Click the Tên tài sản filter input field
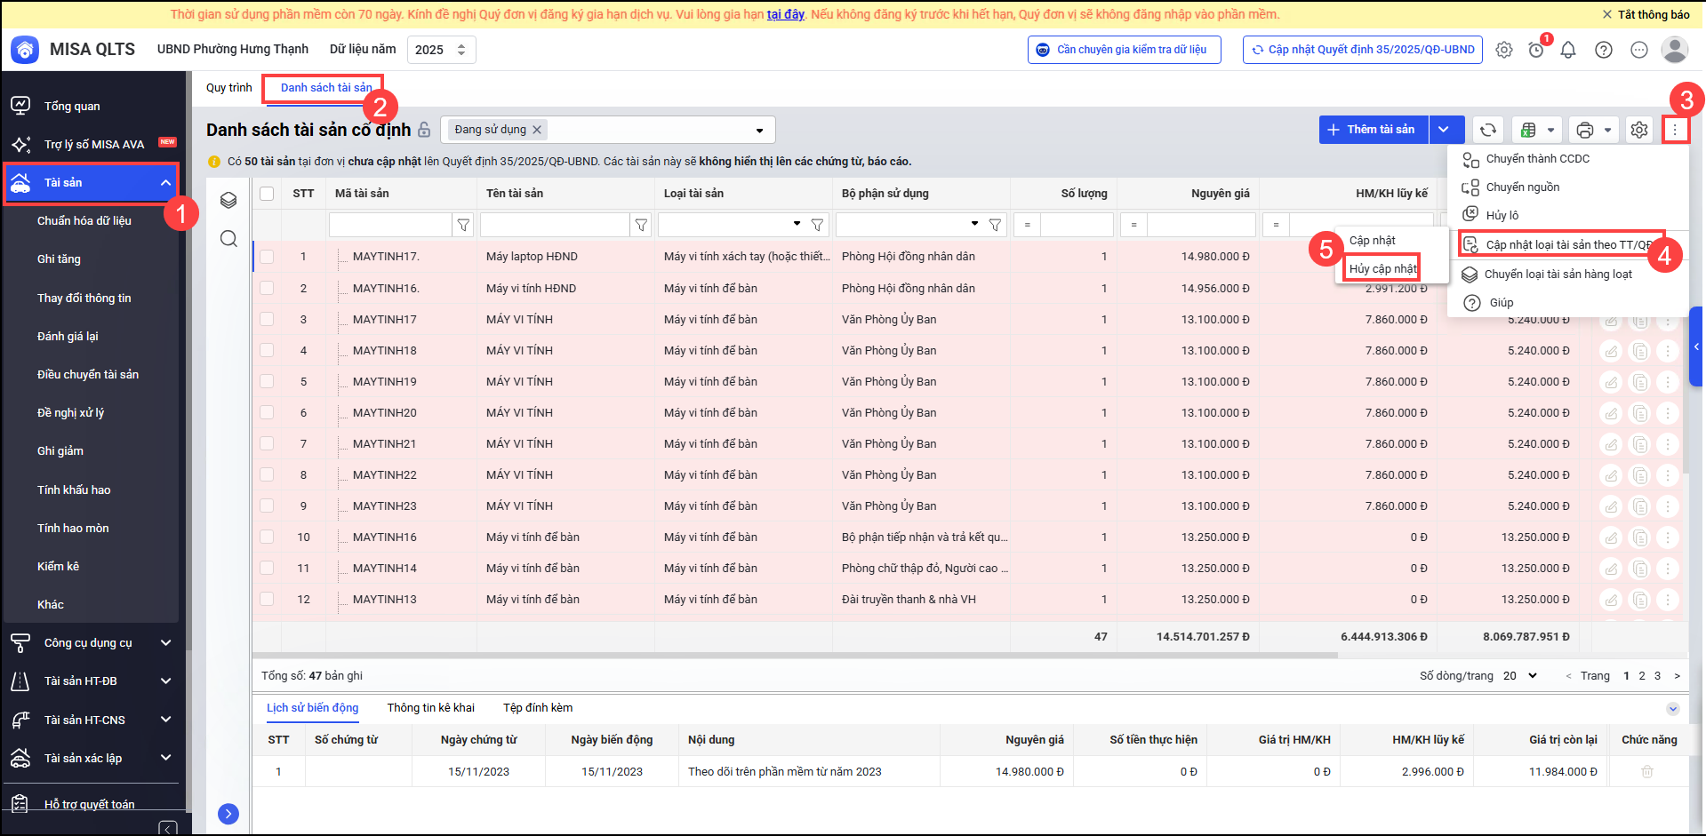The width and height of the screenshot is (1706, 836). pyautogui.click(x=555, y=226)
